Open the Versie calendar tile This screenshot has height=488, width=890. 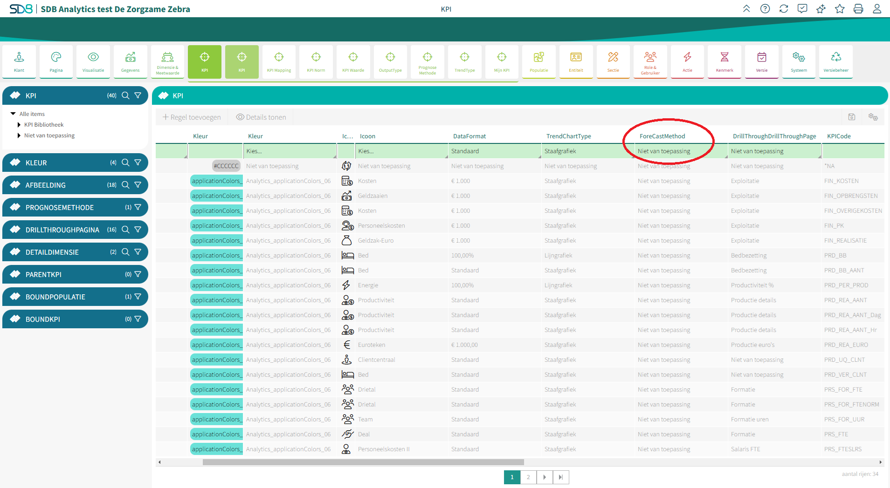click(762, 61)
